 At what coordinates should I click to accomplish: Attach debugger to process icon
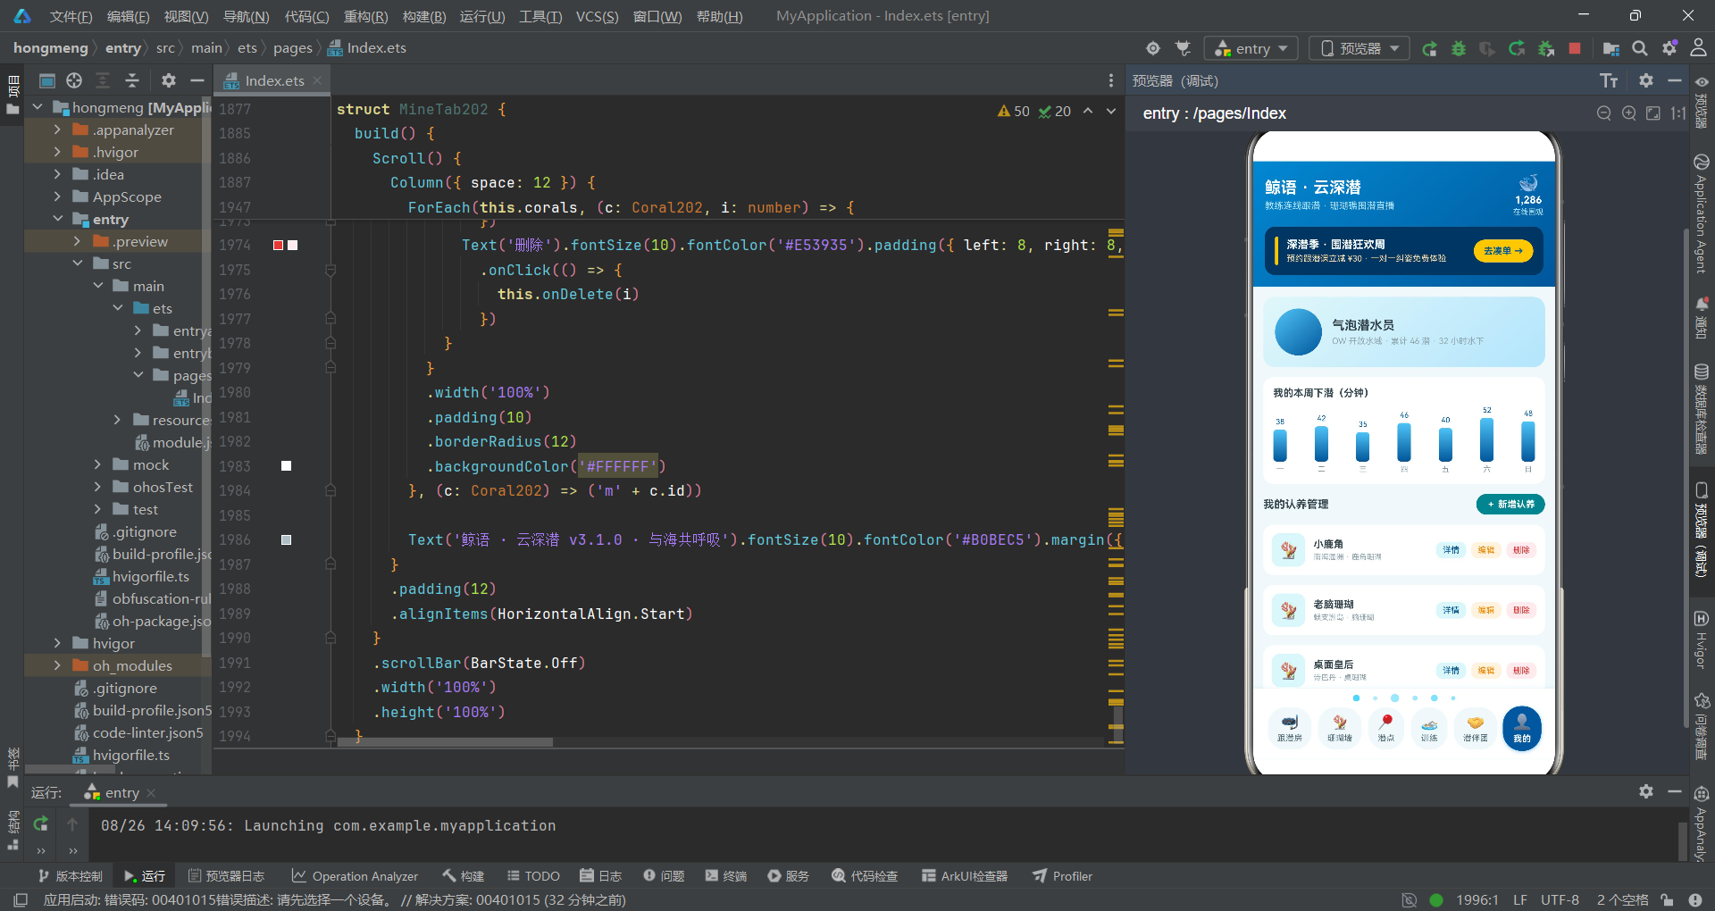point(1546,49)
